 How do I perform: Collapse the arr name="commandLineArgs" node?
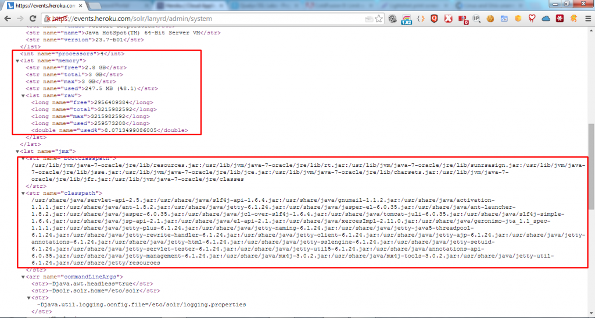coord(23,277)
